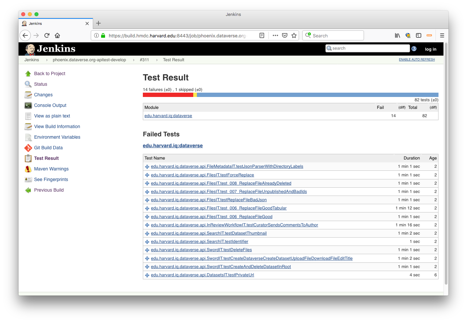This screenshot has width=467, height=322.
Task: Click the View as plain text document icon
Action: tap(28, 116)
